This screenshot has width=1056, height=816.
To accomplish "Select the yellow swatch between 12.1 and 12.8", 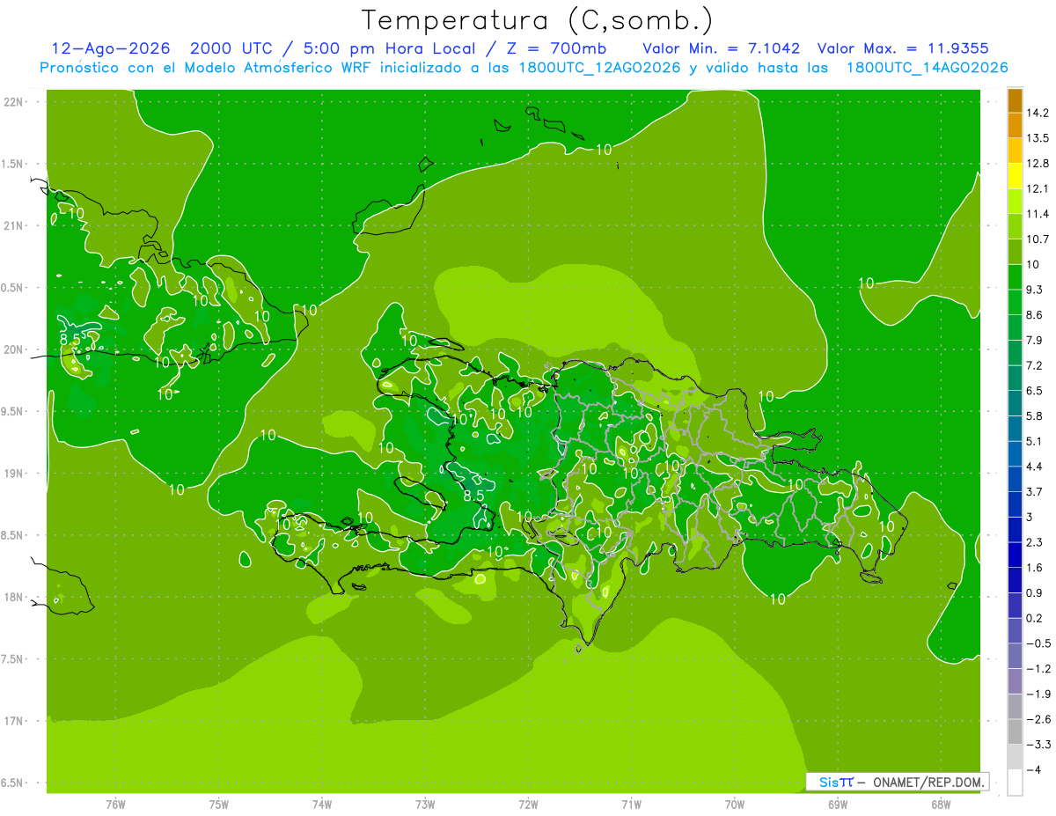I will tap(1015, 176).
